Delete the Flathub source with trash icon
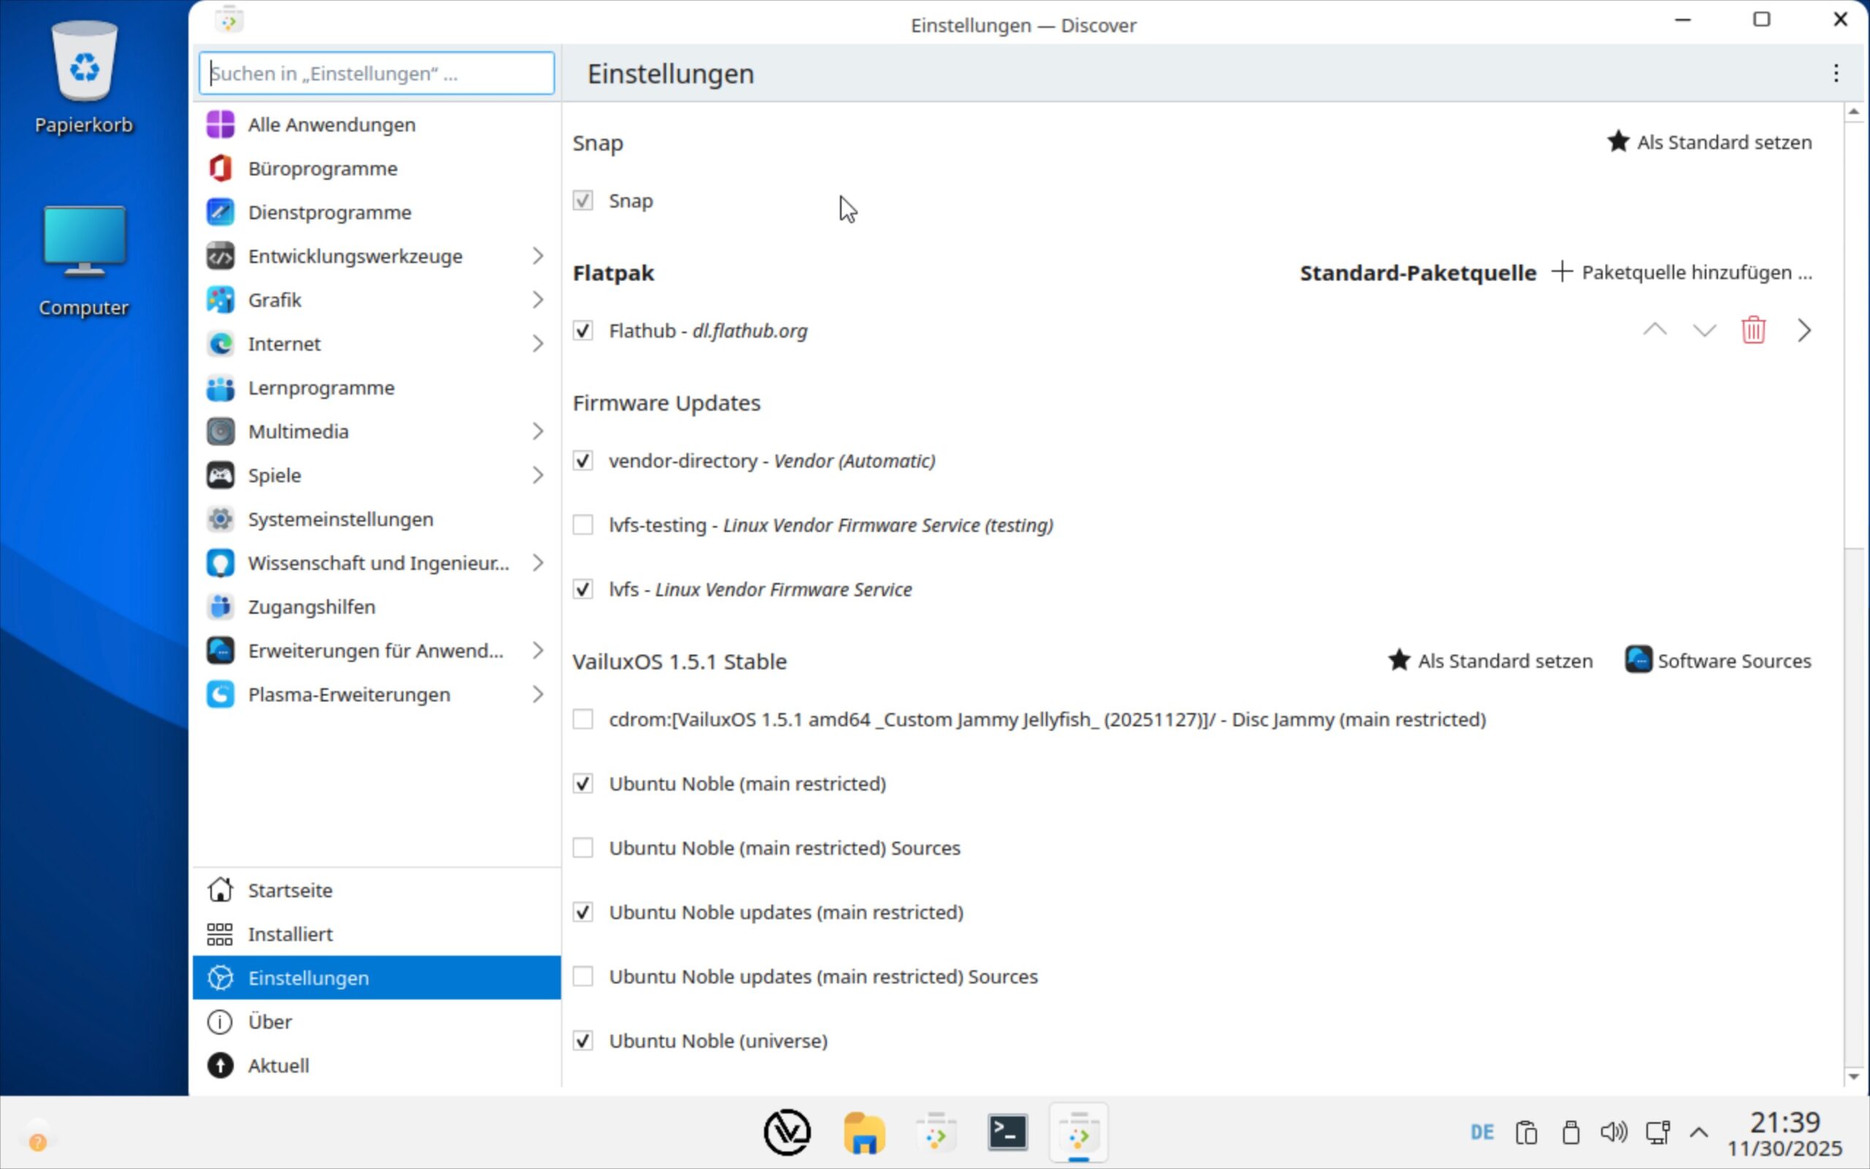The image size is (1870, 1169). click(1753, 330)
